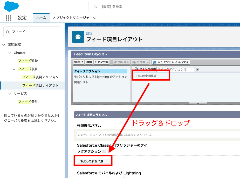Select the 関連リスト palette category

(81, 82)
